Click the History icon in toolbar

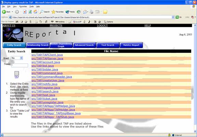pos(79,12)
